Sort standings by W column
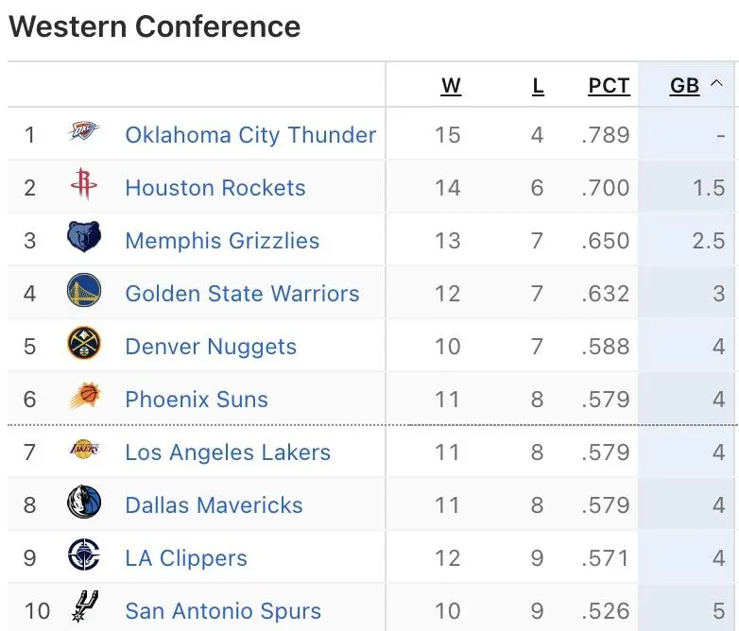The width and height of the screenshot is (739, 631). (x=451, y=86)
